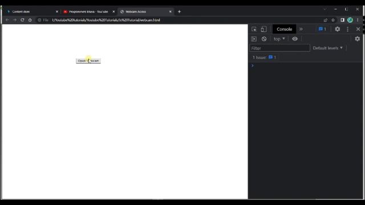Open DevTools customize three-dot menu
365x205 pixels.
348,29
